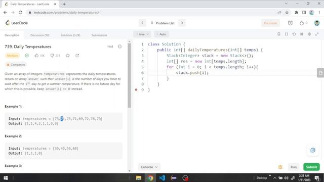324x182 pixels.
Task: Click the Chrome taskbar icon
Action: [x=150, y=178]
